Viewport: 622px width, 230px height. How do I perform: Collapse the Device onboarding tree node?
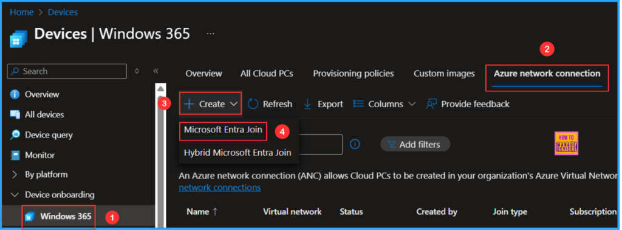pos(15,195)
